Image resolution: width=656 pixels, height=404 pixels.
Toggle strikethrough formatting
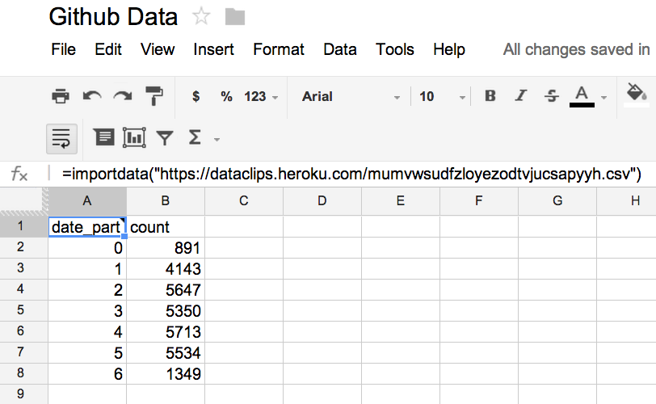pos(552,97)
